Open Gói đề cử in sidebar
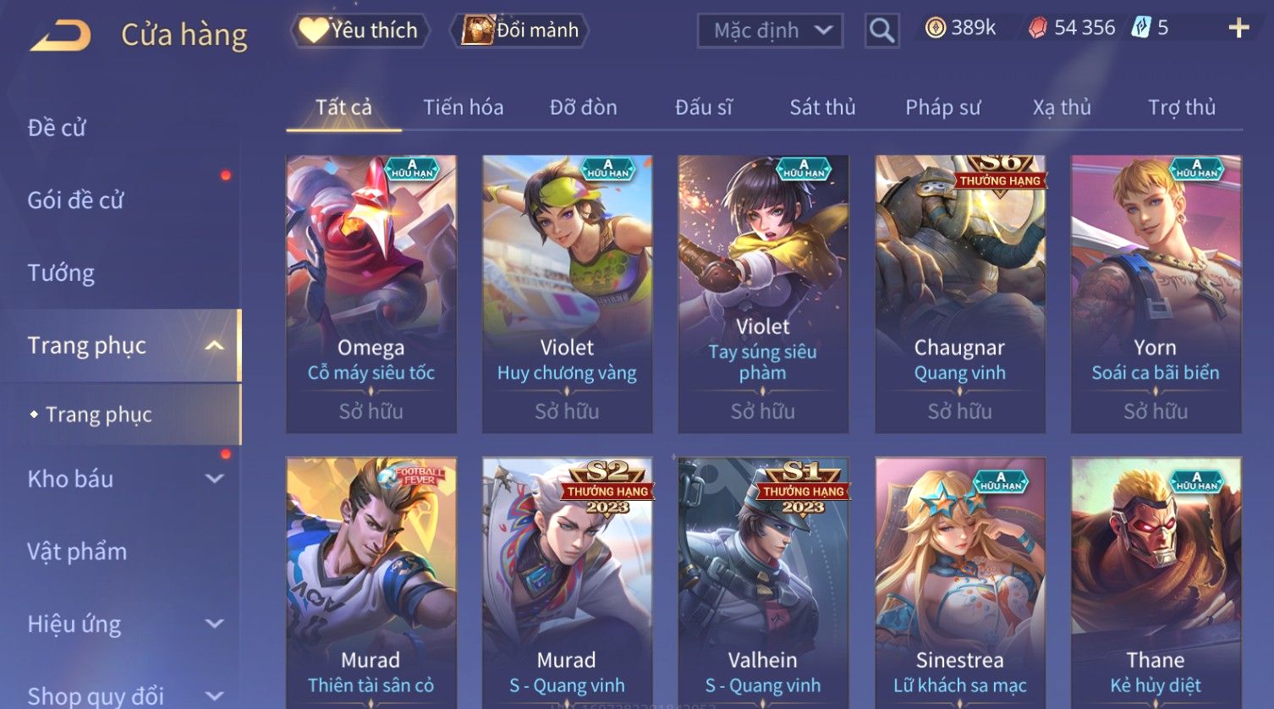The image size is (1274, 709). click(x=75, y=201)
